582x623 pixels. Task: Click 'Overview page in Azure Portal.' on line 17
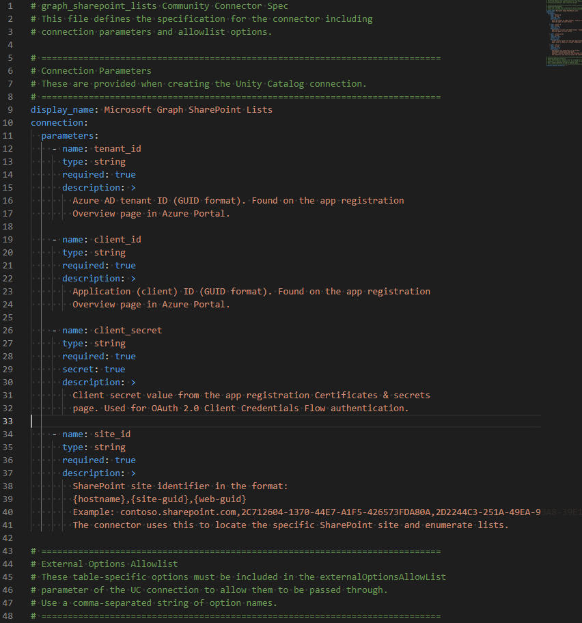(x=152, y=213)
